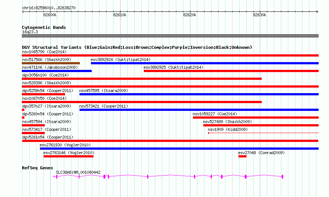Click esv2761930 (Vogler2010) variant label
The image size is (329, 197).
(x=65, y=145)
